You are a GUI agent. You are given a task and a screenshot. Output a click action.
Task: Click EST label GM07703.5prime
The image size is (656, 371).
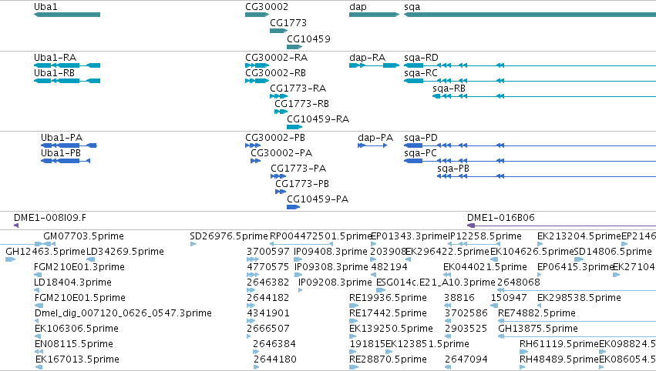(83, 236)
